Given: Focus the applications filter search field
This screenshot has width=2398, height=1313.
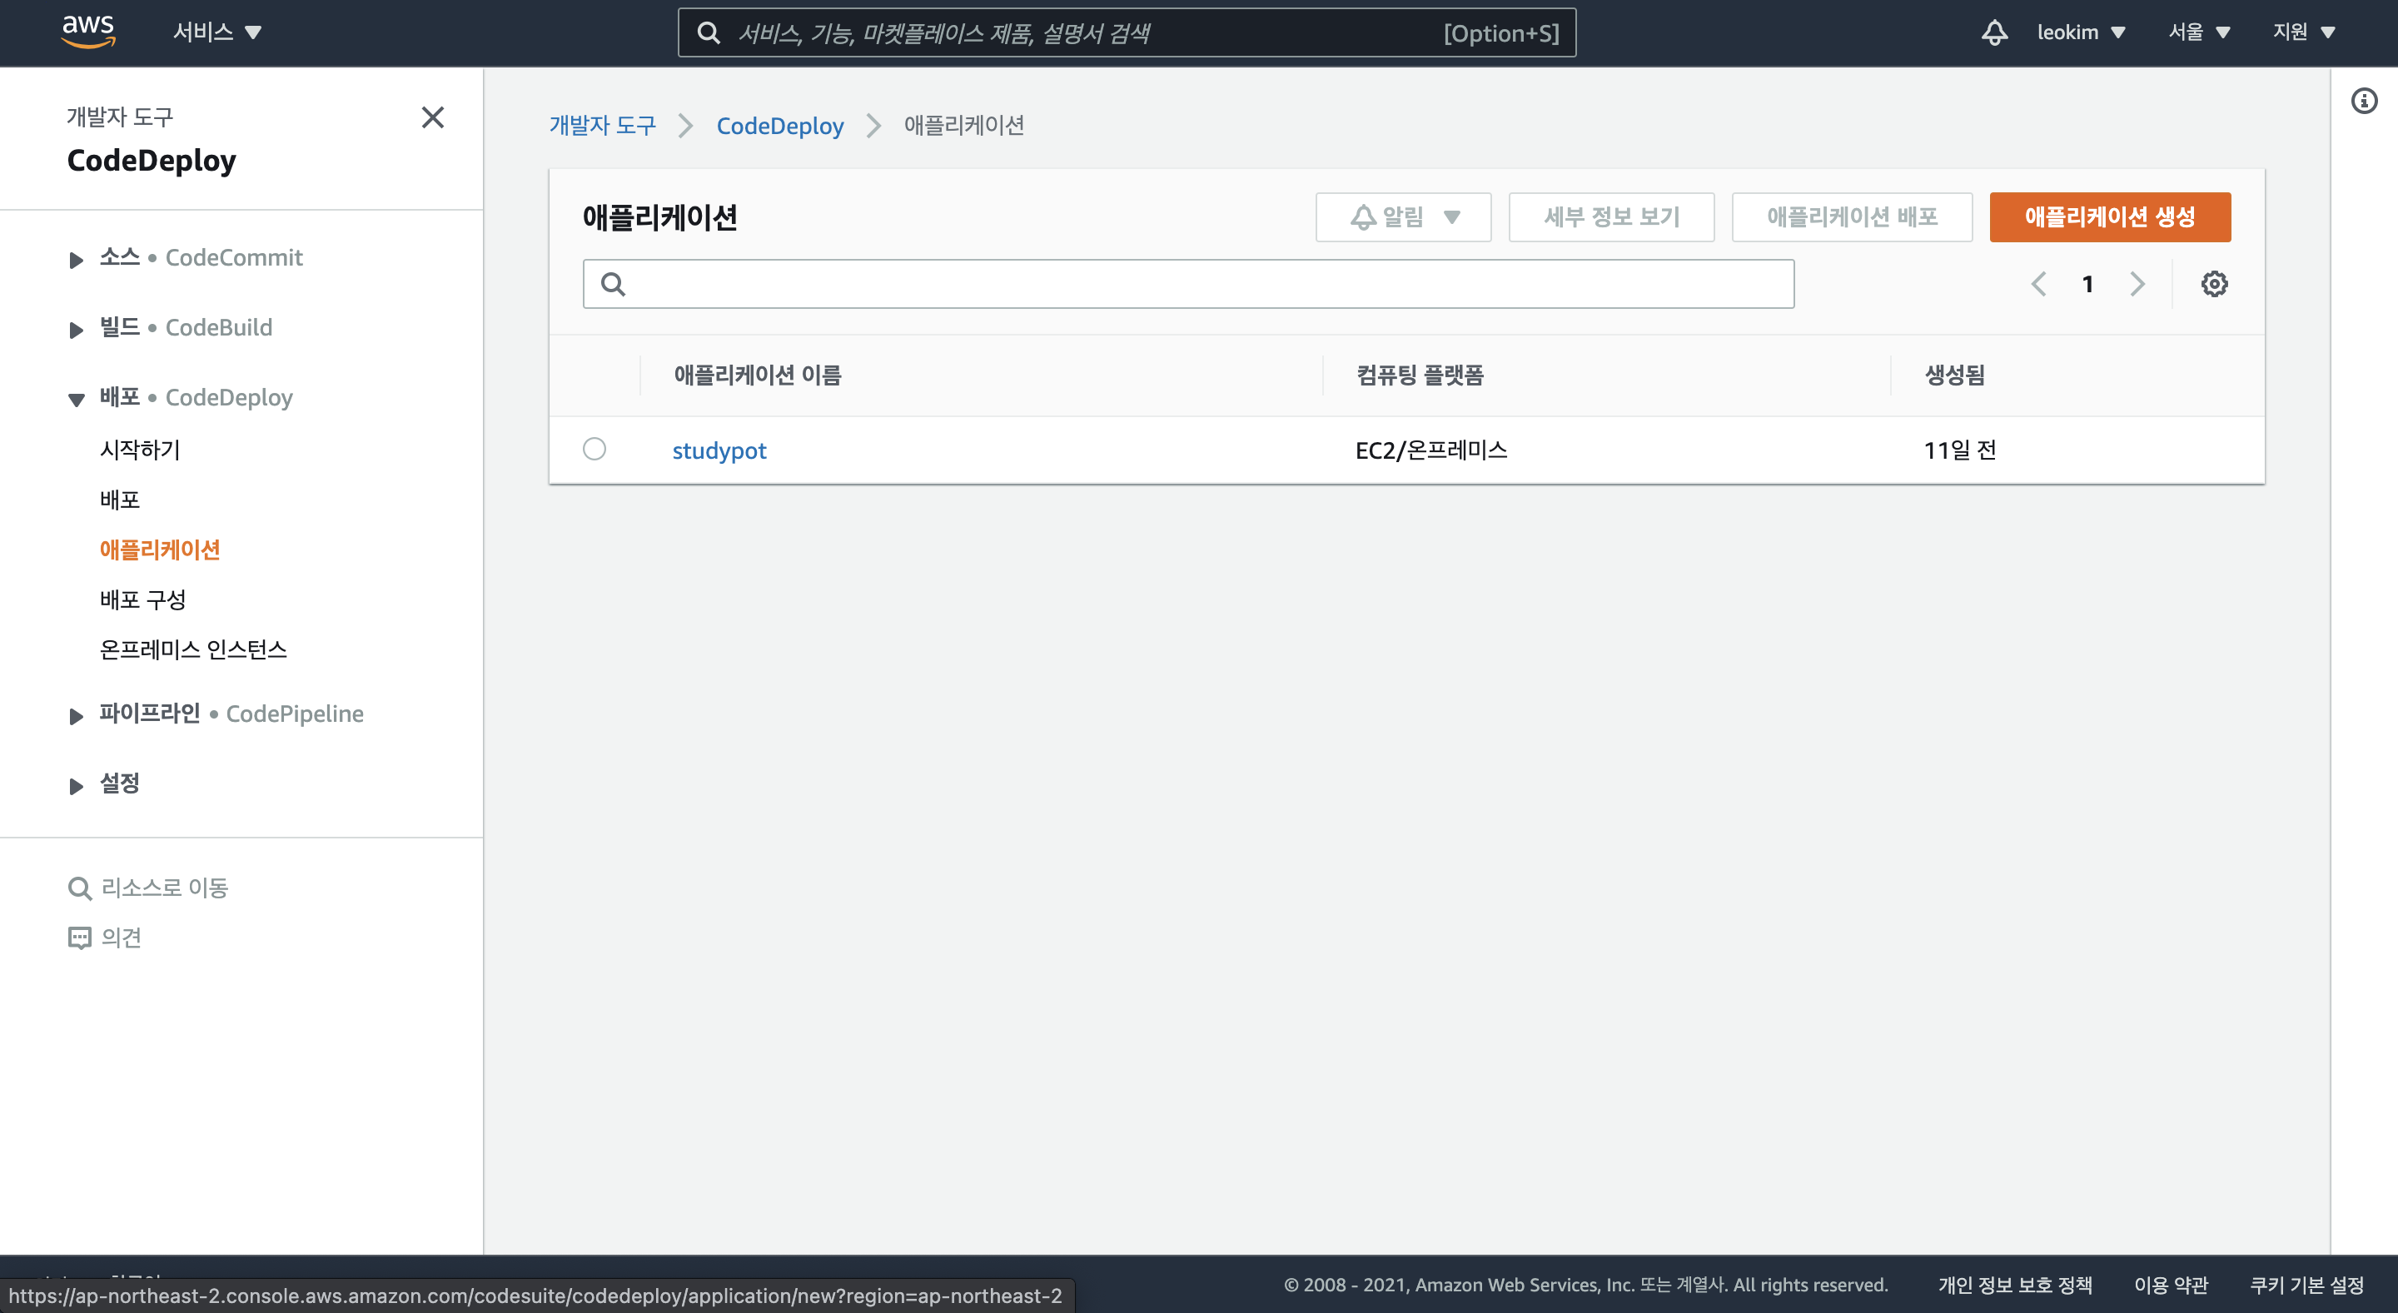Looking at the screenshot, I should [1188, 284].
